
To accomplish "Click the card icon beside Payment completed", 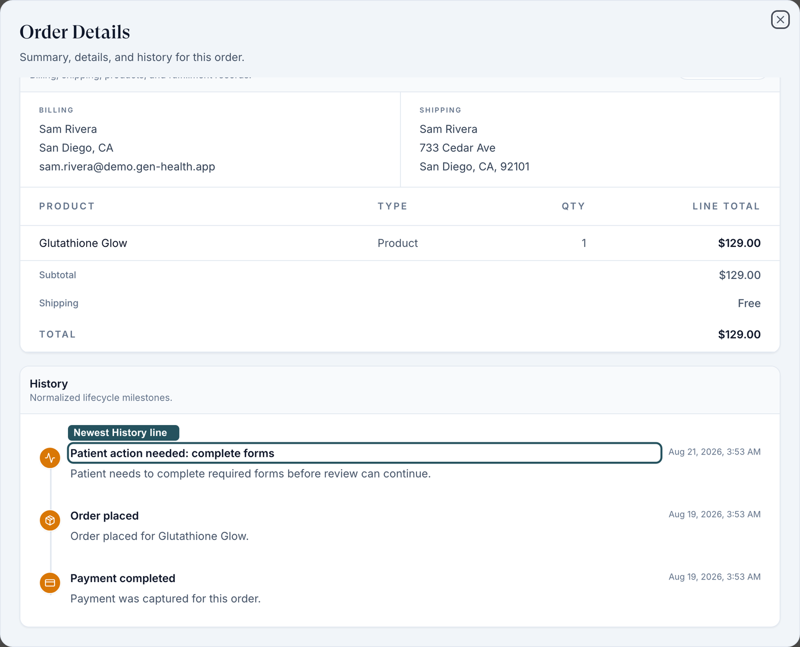I will pyautogui.click(x=50, y=582).
